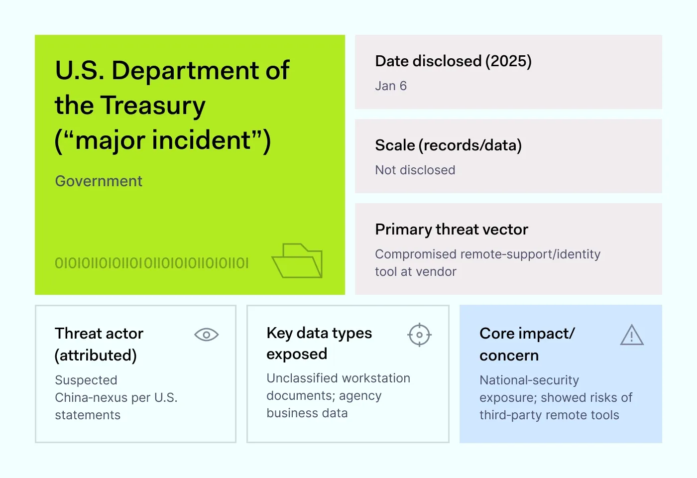Select the "National-security exposure" description text
697x478 pixels.
tap(555, 397)
